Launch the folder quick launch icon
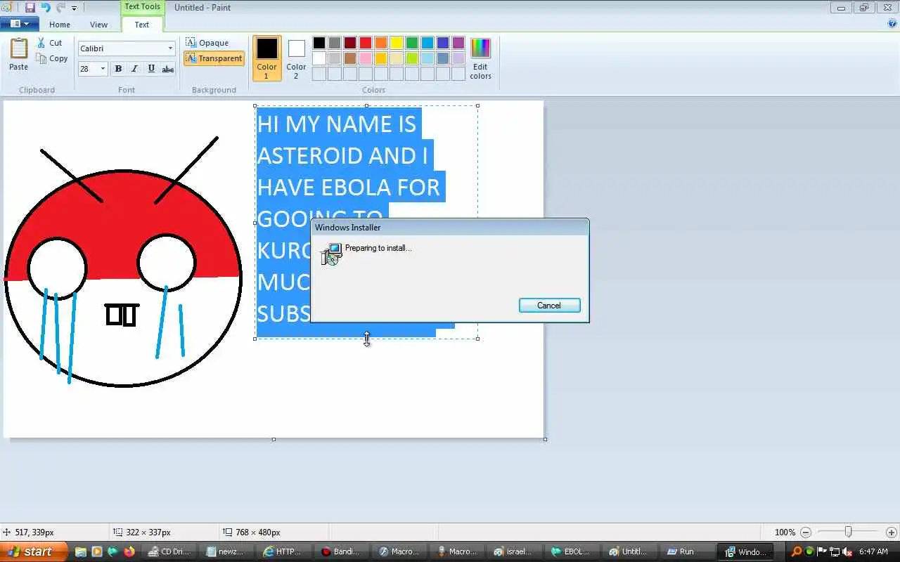Image resolution: width=900 pixels, height=562 pixels. pos(81,551)
